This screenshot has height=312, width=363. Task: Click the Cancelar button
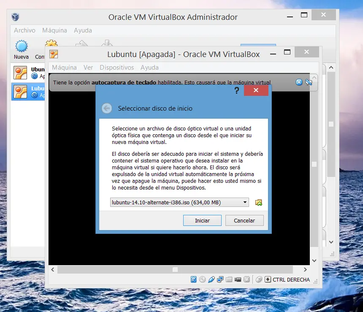(x=244, y=220)
